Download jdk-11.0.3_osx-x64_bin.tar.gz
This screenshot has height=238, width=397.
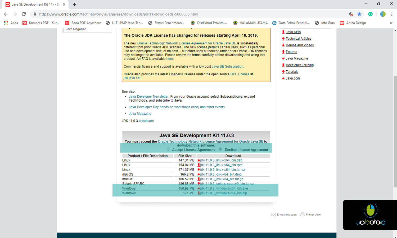click(x=222, y=179)
